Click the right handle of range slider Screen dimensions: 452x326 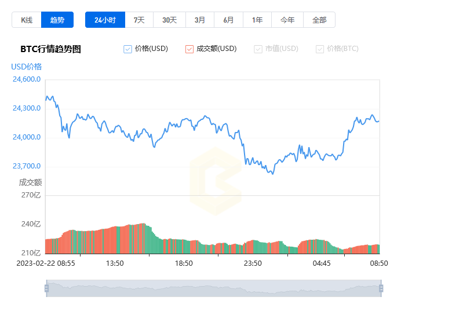pyautogui.click(x=381, y=288)
